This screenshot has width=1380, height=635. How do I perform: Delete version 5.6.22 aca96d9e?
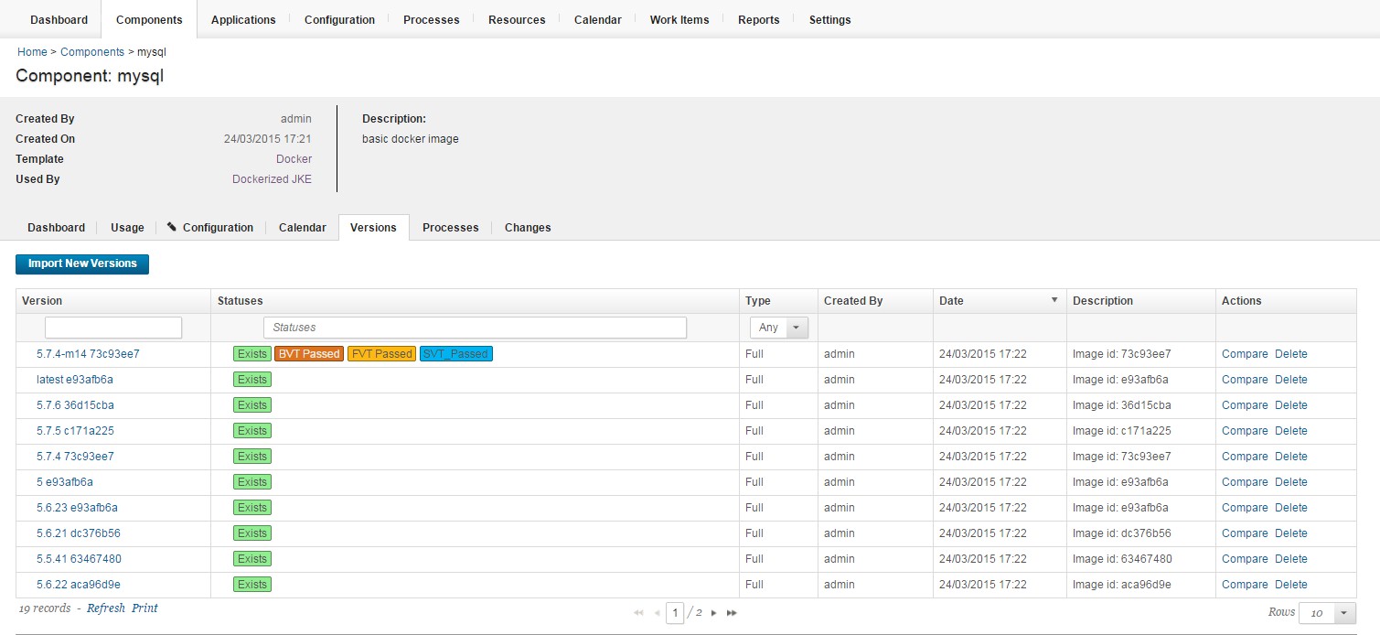[x=1291, y=585]
